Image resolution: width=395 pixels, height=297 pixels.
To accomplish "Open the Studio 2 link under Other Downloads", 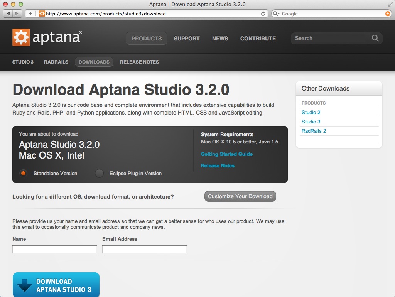I will pyautogui.click(x=311, y=112).
